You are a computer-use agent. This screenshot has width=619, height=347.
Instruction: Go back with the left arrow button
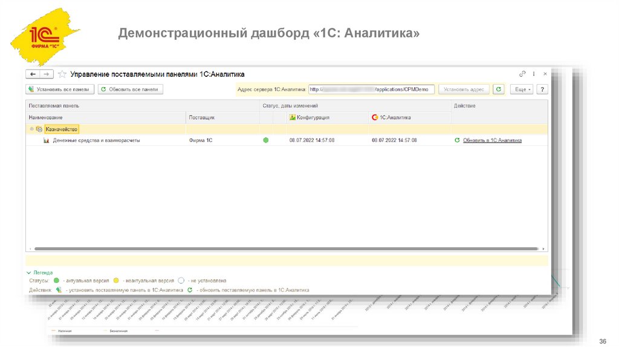[33, 74]
